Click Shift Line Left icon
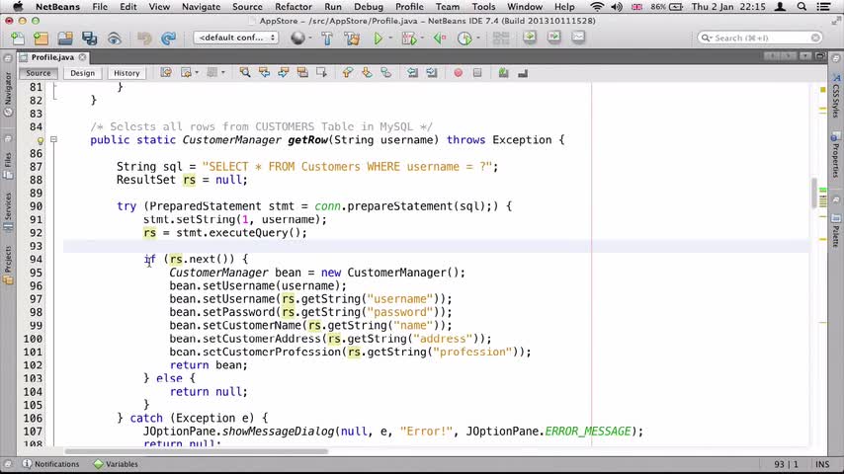Screen dimensions: 844x474 pos(412,73)
